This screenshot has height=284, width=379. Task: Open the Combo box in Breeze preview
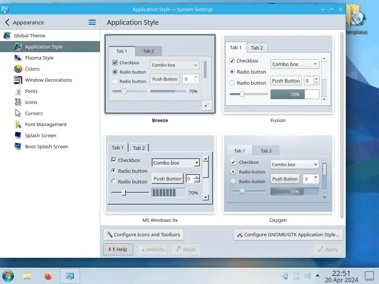[x=175, y=65]
